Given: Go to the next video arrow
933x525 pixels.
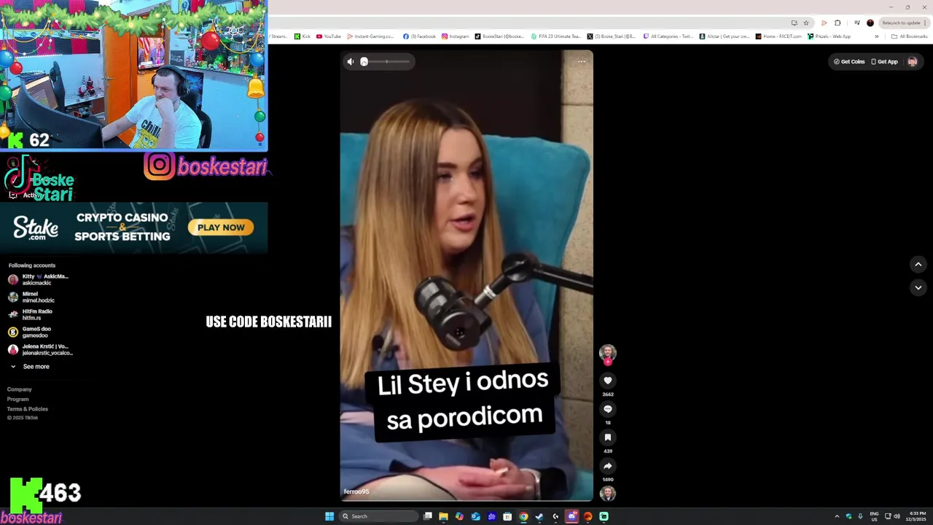Looking at the screenshot, I should 918,287.
